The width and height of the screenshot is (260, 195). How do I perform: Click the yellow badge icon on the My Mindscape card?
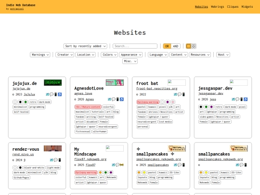(x=122, y=165)
